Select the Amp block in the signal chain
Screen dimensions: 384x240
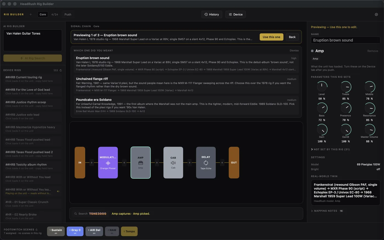[140, 163]
